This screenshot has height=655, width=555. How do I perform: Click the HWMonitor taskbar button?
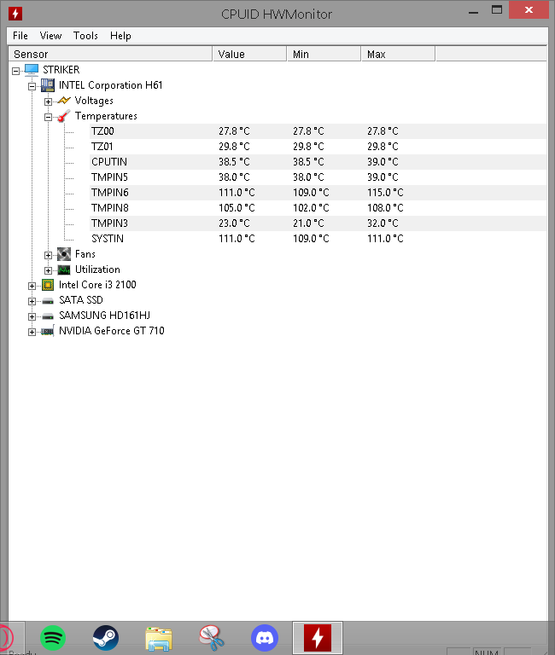[318, 638]
